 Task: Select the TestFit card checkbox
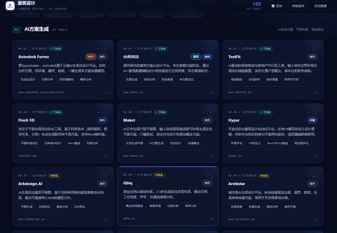pyautogui.click(x=315, y=49)
